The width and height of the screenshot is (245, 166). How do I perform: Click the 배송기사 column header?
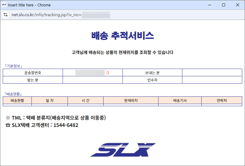[180, 100]
